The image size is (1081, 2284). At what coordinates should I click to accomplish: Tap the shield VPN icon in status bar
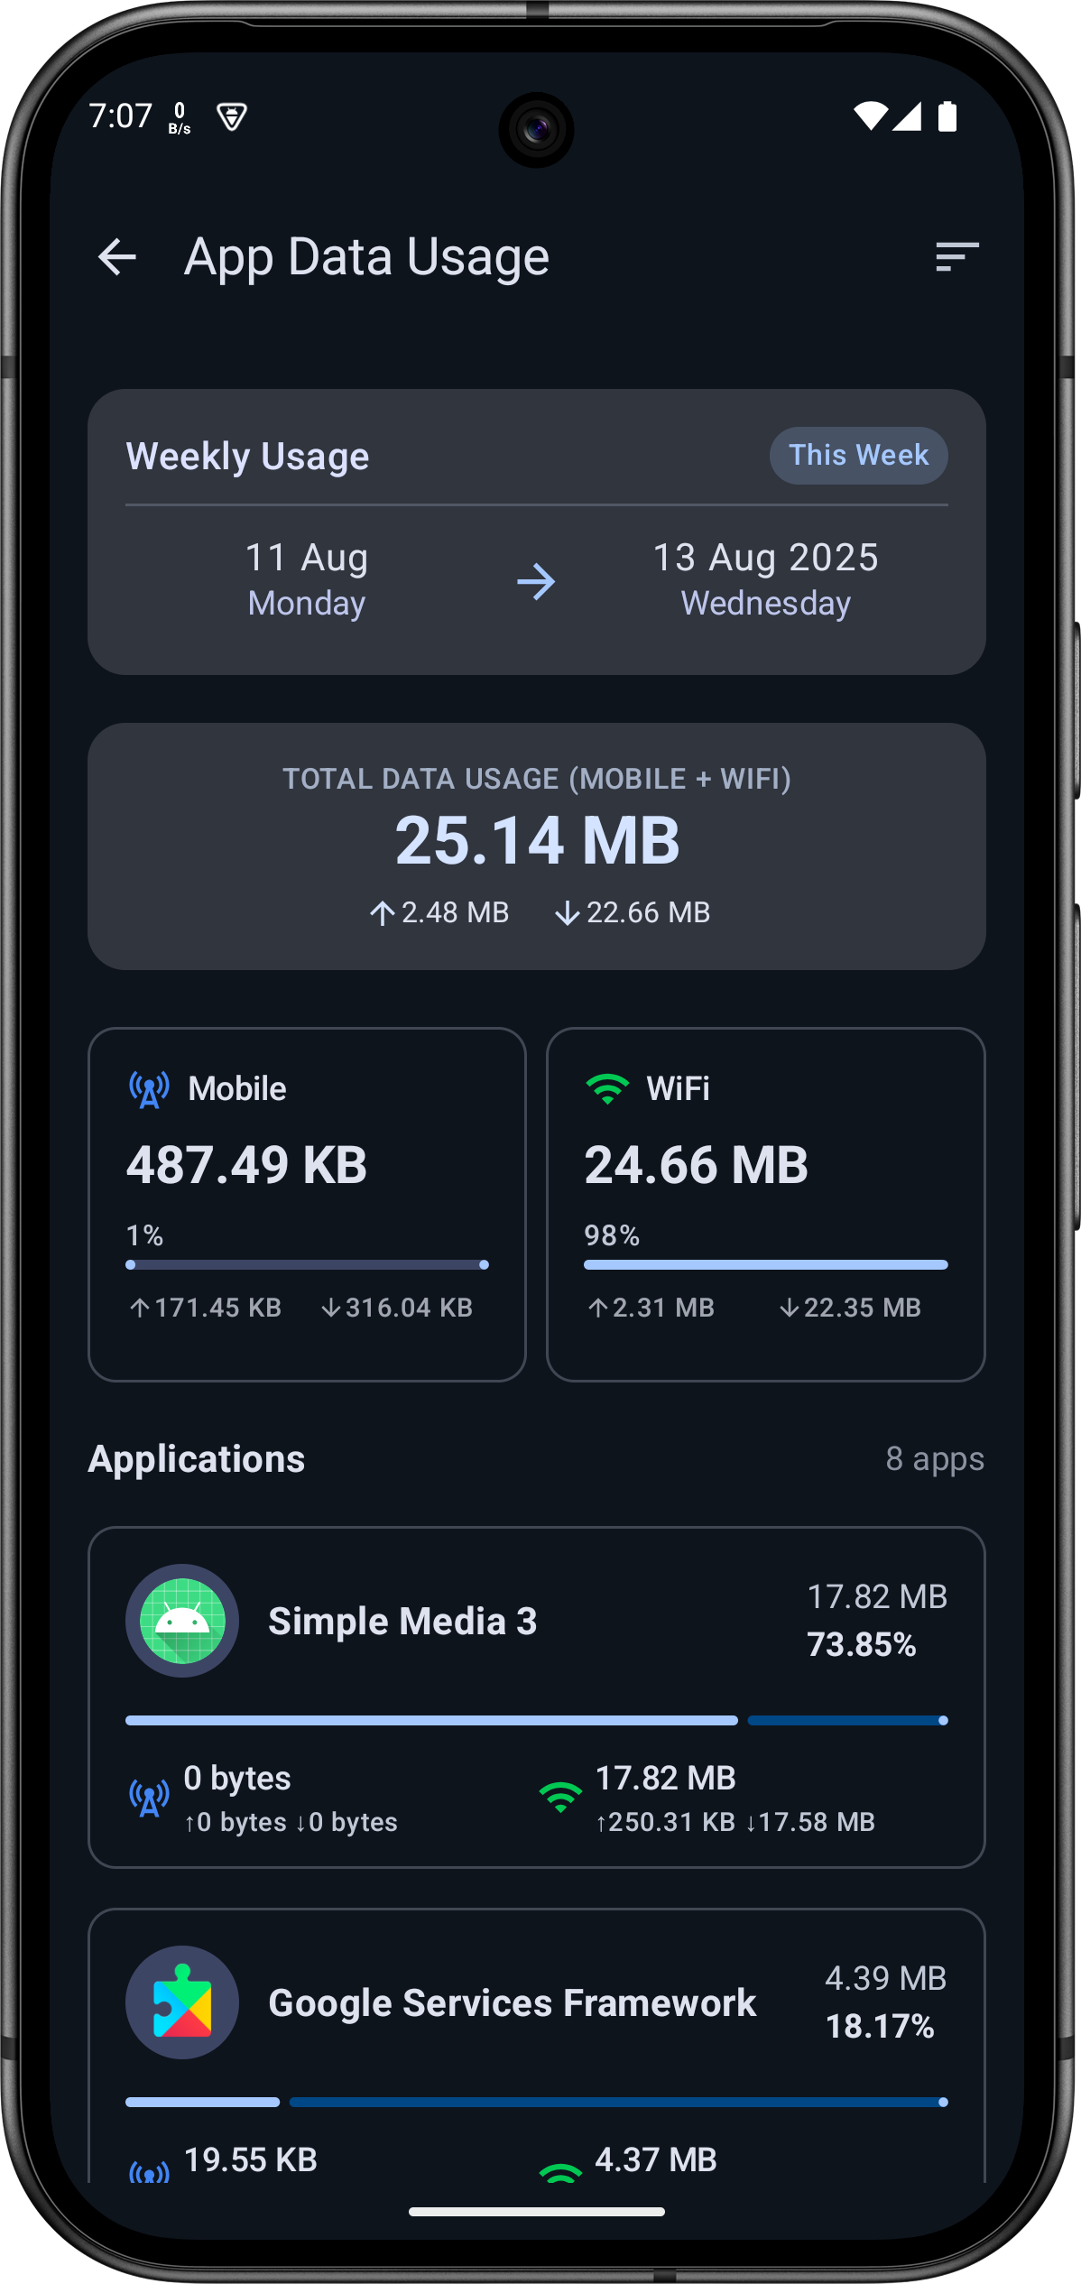(x=232, y=116)
